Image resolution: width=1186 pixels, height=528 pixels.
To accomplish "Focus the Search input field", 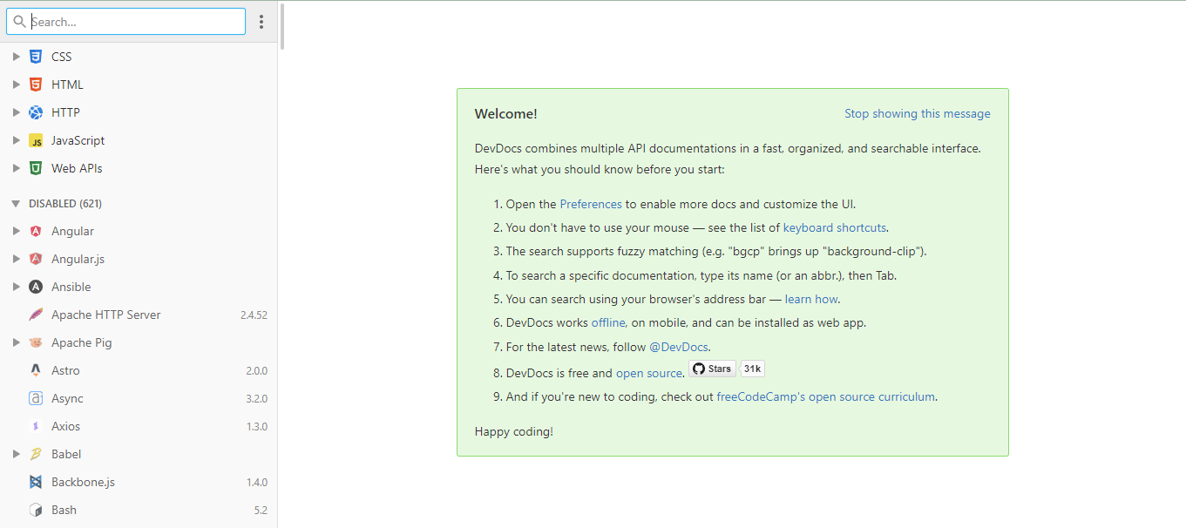I will (x=126, y=22).
